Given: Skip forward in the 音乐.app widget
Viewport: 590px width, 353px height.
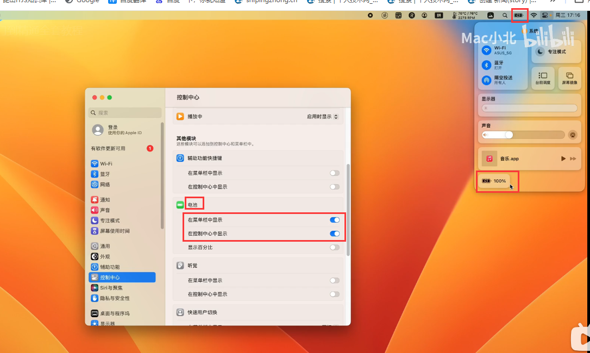Looking at the screenshot, I should [573, 159].
